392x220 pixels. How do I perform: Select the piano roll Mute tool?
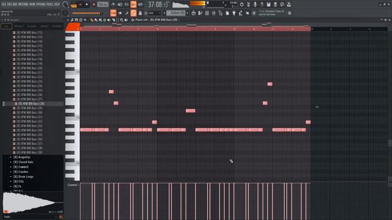109,20
